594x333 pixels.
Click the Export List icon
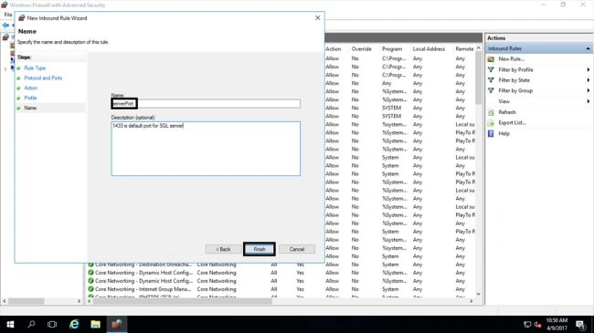(x=491, y=123)
